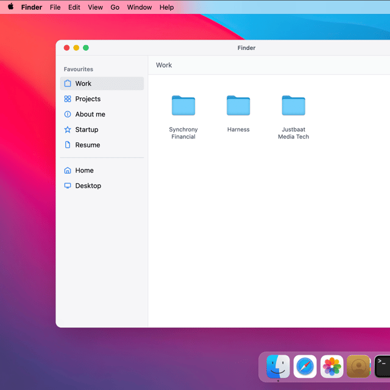
Task: Open the Help menu
Action: 166,7
